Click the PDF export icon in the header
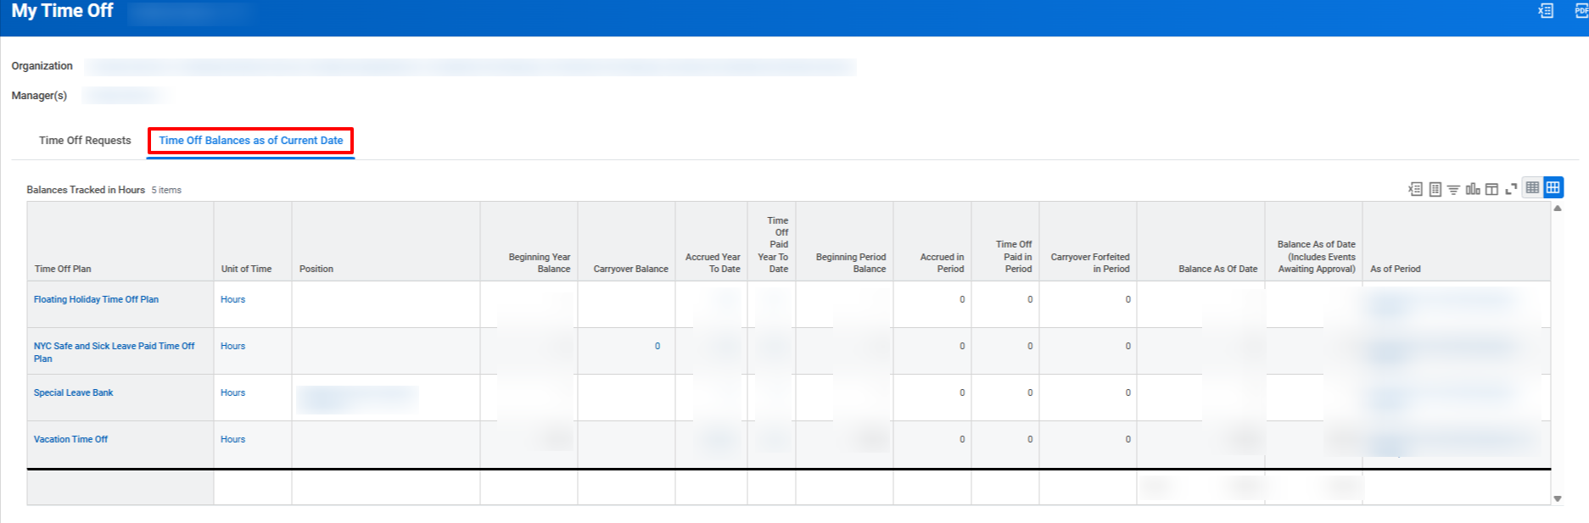This screenshot has width=1589, height=523. coord(1581,11)
